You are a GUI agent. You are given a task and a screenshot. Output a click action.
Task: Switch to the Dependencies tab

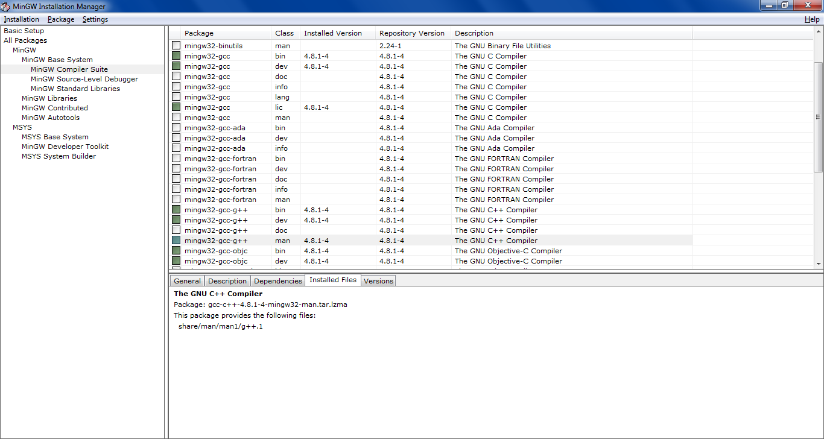pos(277,281)
